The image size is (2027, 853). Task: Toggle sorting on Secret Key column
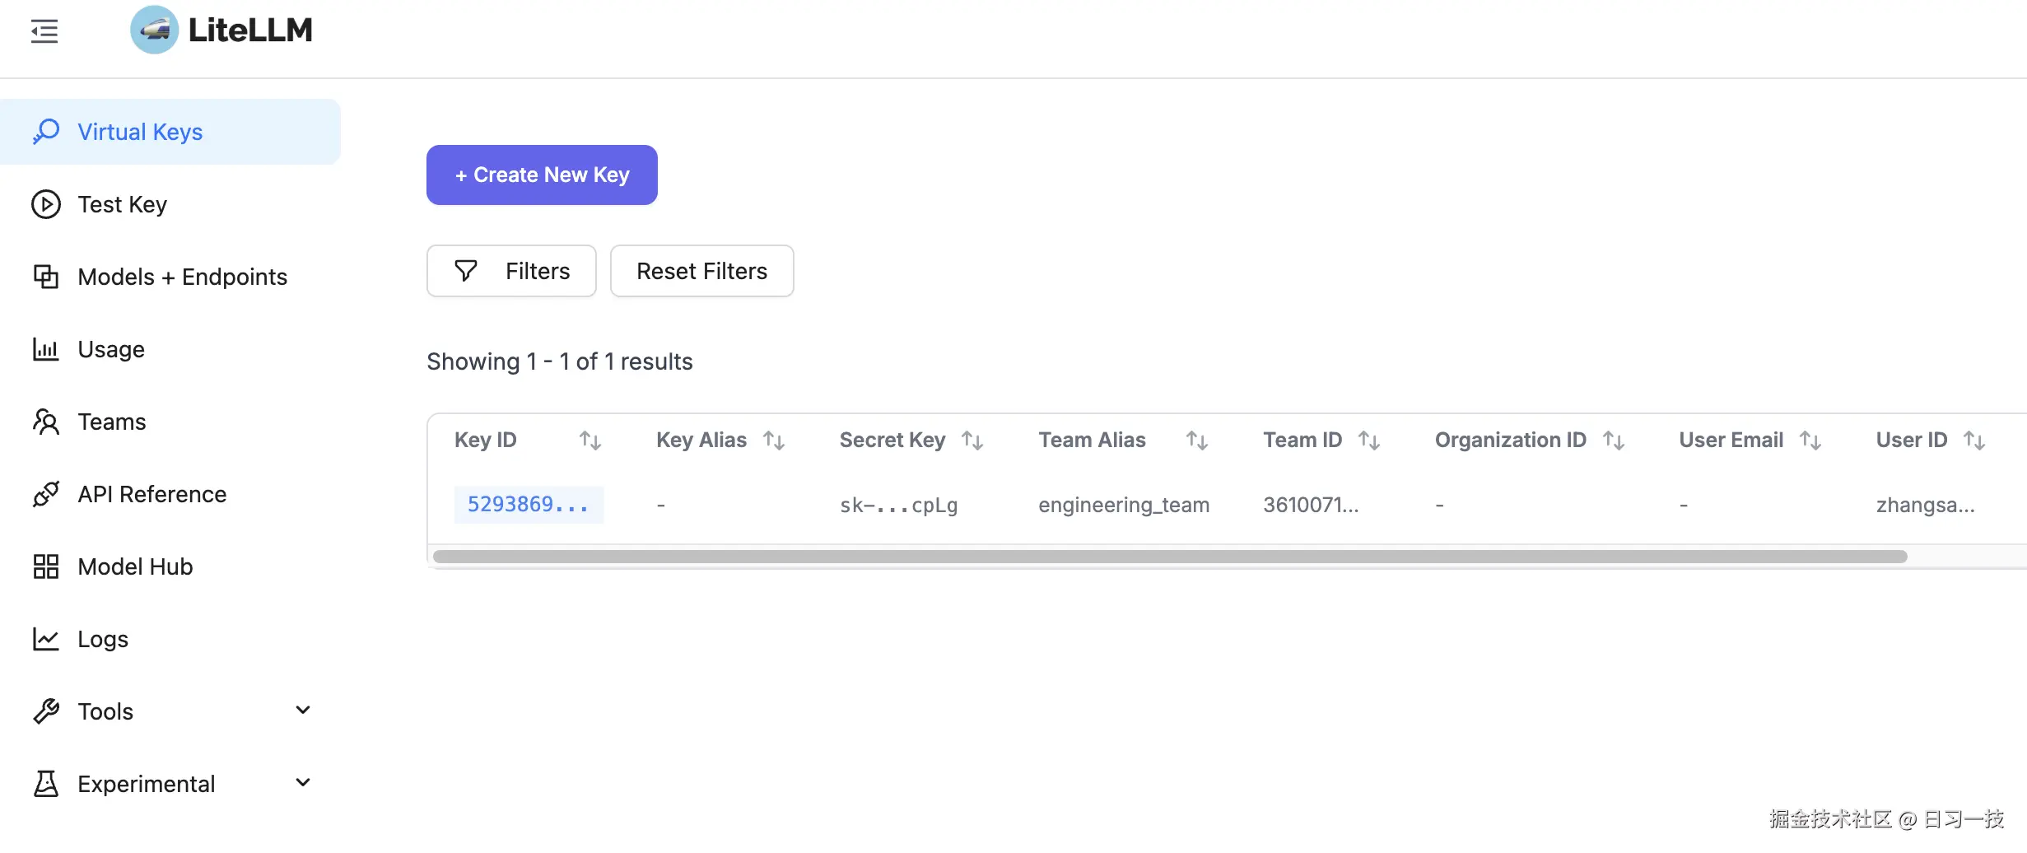pyautogui.click(x=972, y=440)
